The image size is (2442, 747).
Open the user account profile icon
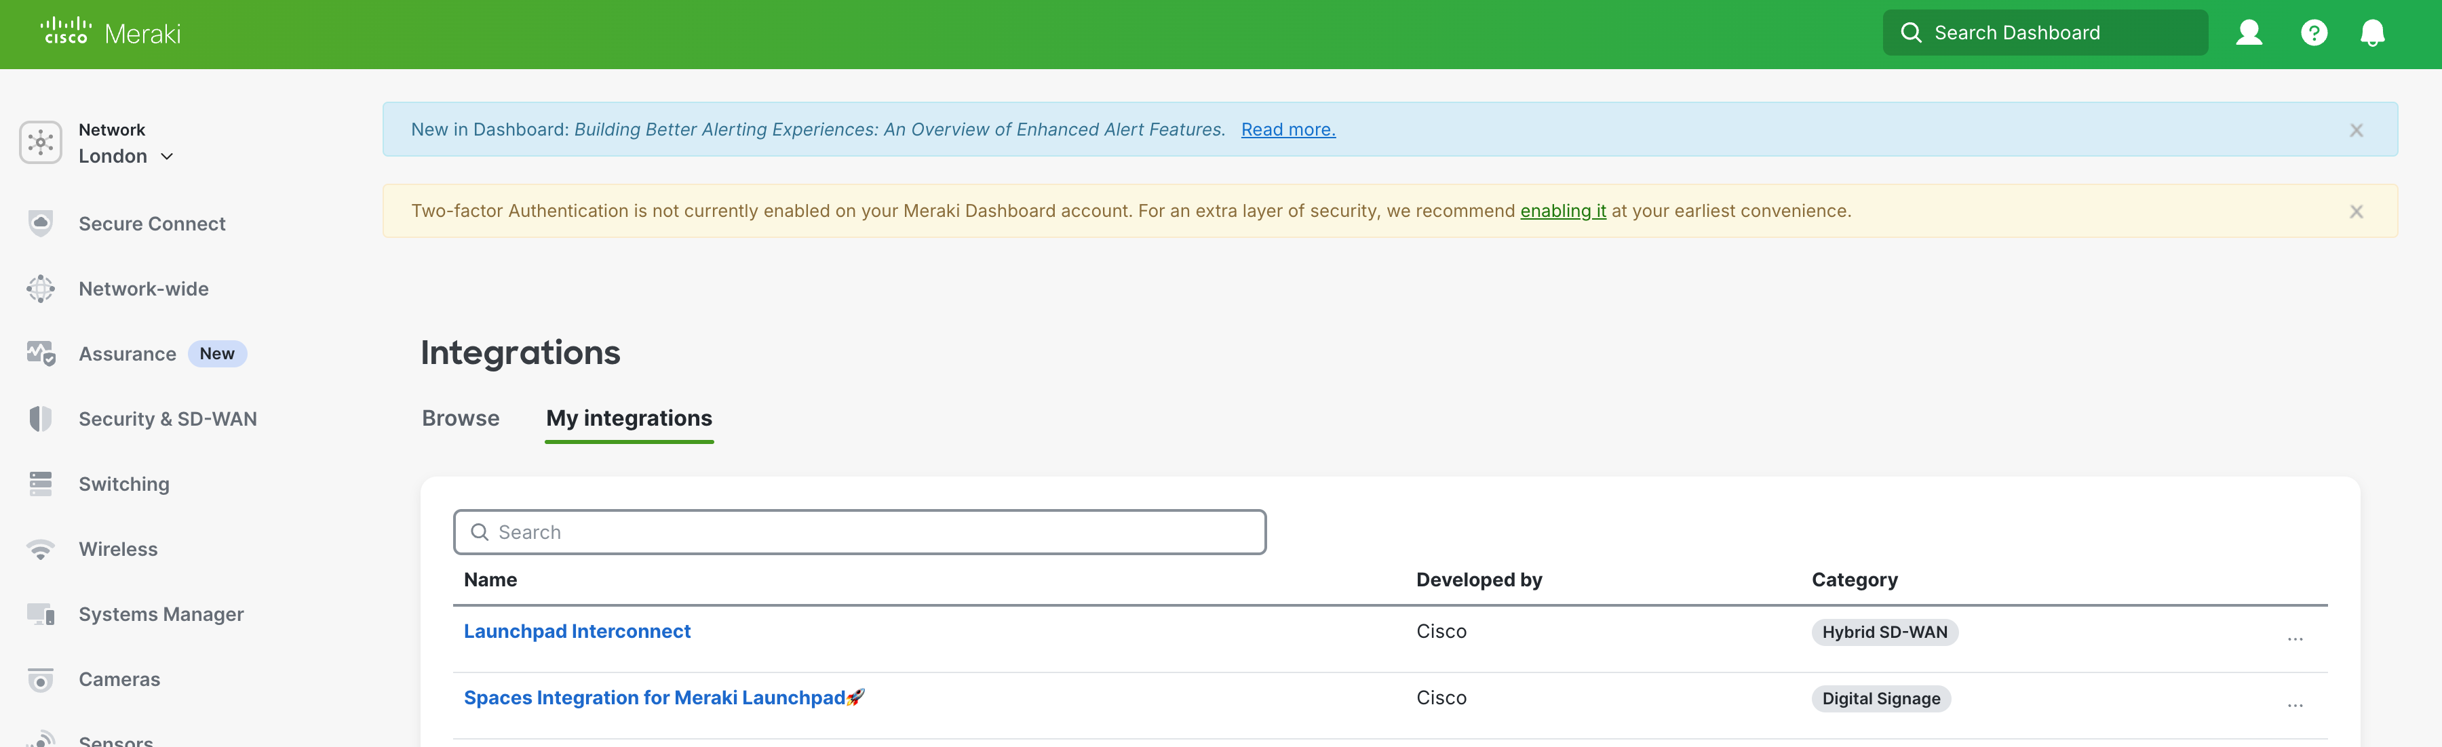pyautogui.click(x=2249, y=33)
